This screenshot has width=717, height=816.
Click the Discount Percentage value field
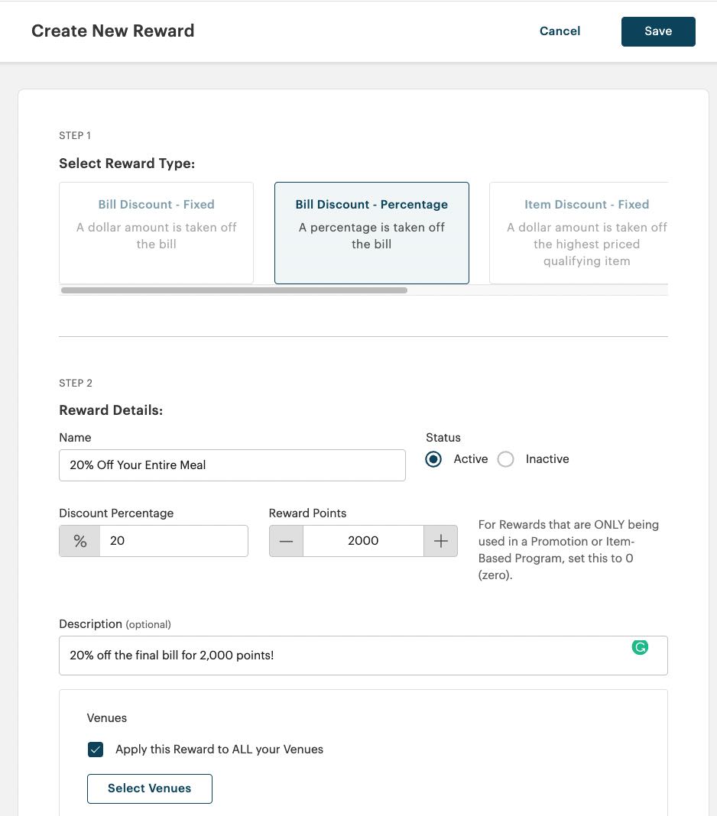coord(172,540)
